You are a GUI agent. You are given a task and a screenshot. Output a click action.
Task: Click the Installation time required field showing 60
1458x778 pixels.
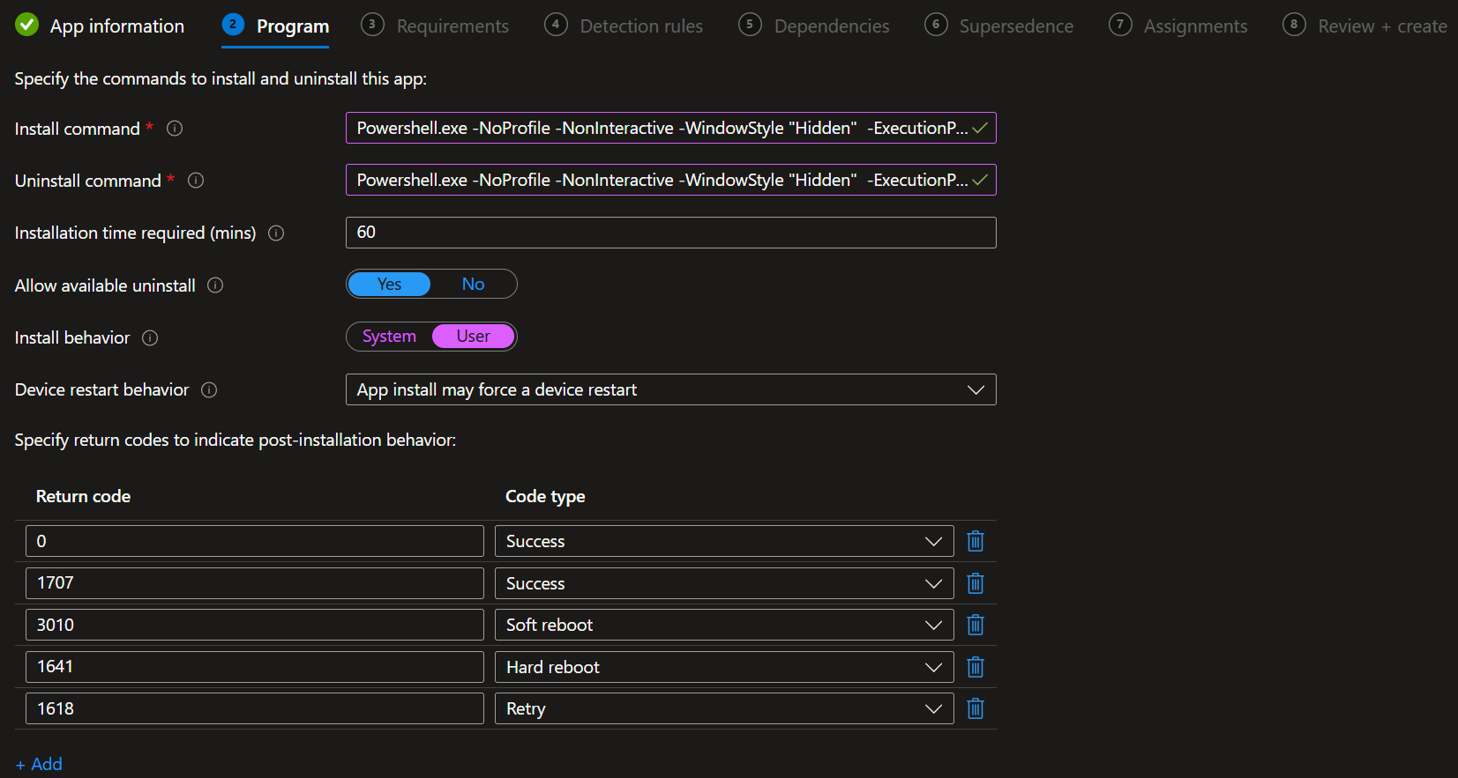click(670, 233)
